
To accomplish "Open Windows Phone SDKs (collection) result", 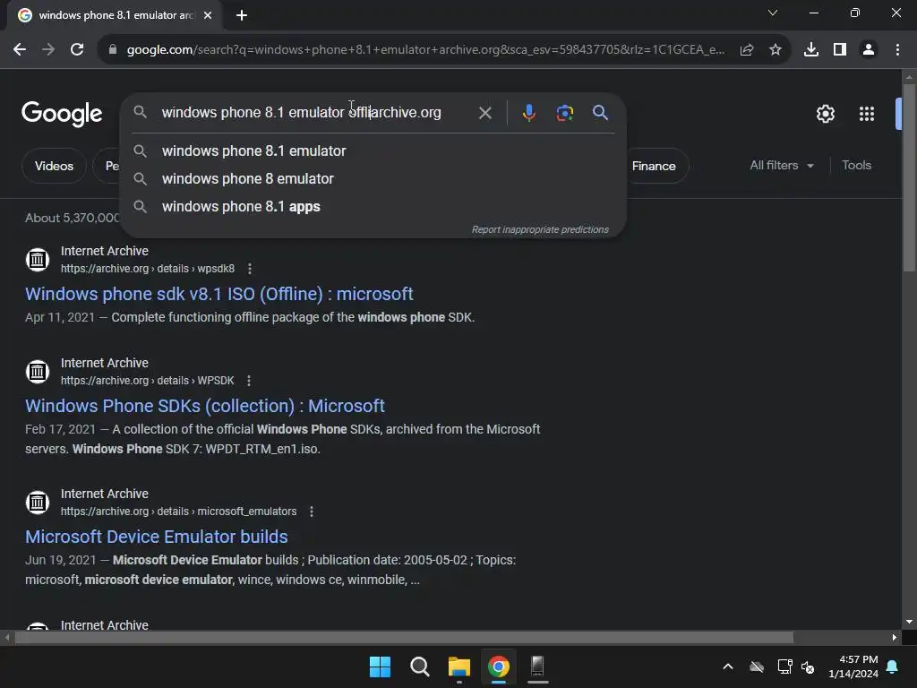I will (x=205, y=406).
